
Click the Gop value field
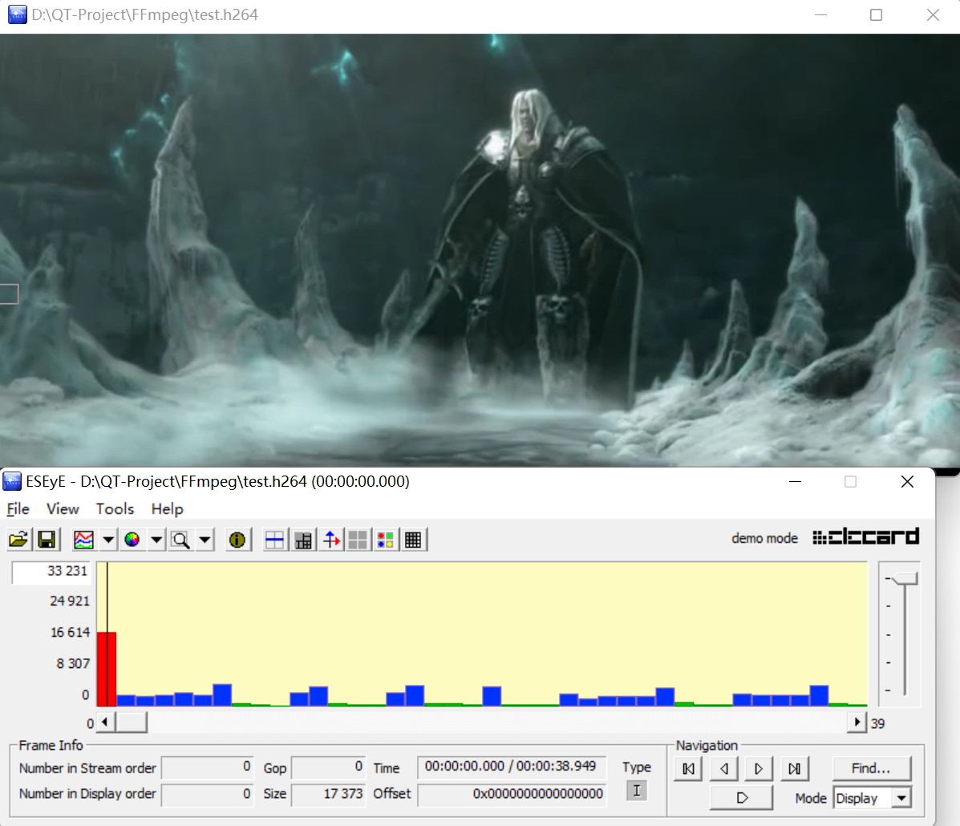[x=328, y=767]
